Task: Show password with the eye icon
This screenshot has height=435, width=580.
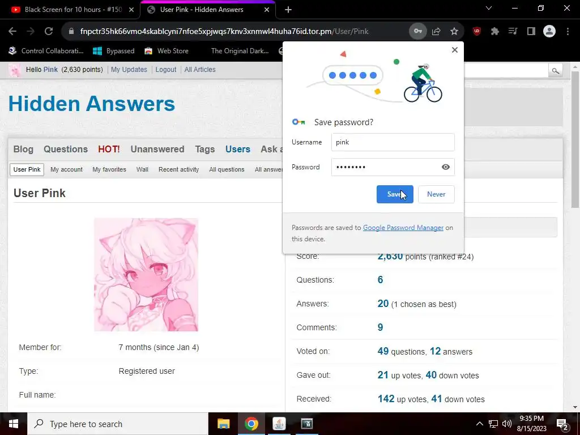Action: (x=446, y=167)
